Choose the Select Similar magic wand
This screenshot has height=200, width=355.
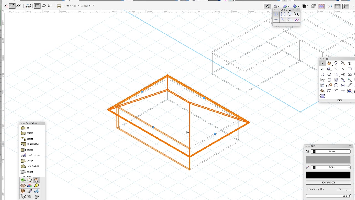click(350, 80)
